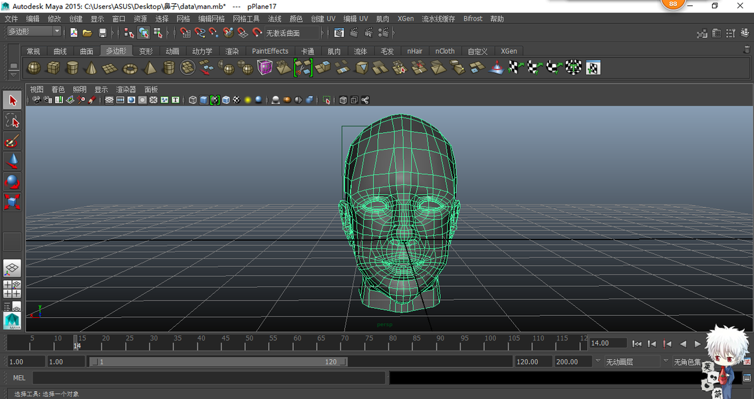Image resolution: width=754 pixels, height=399 pixels.
Task: Click the MEL script language label
Action: (x=19, y=378)
